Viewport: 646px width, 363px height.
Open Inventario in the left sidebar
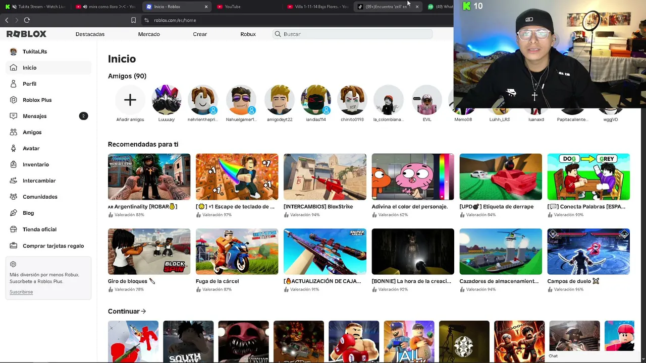coord(48,164)
